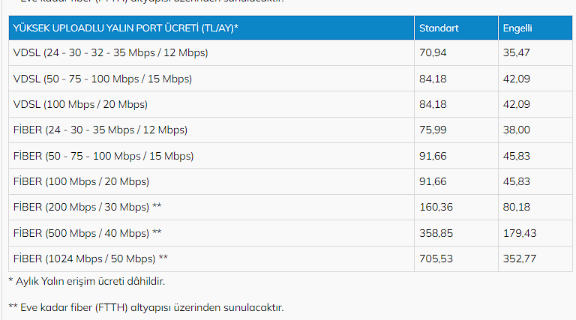
Task: Click the FİBER (500 Mbps / 40 Mbps) row label
Action: pos(88,233)
